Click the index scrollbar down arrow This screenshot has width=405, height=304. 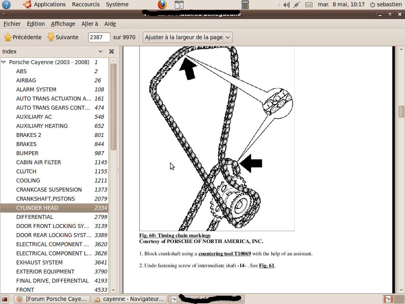pyautogui.click(x=114, y=290)
